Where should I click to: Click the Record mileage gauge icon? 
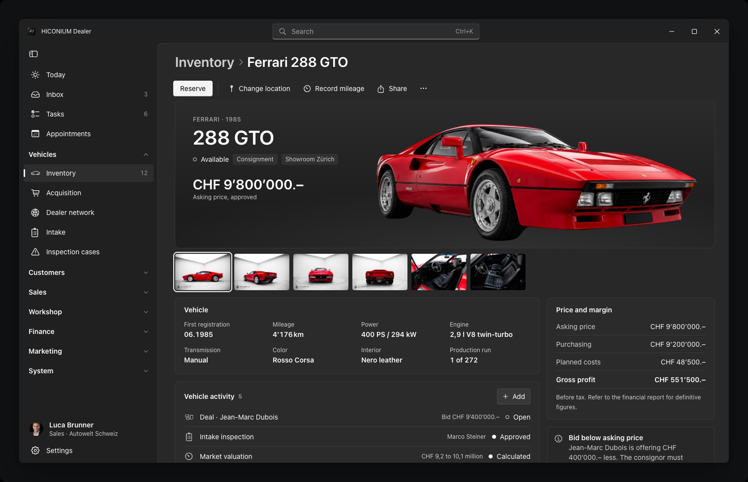point(307,89)
